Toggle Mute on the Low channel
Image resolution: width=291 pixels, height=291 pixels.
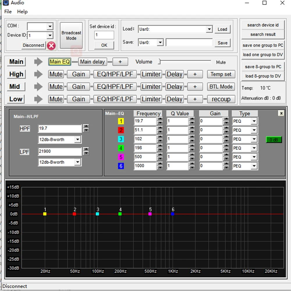(56, 99)
